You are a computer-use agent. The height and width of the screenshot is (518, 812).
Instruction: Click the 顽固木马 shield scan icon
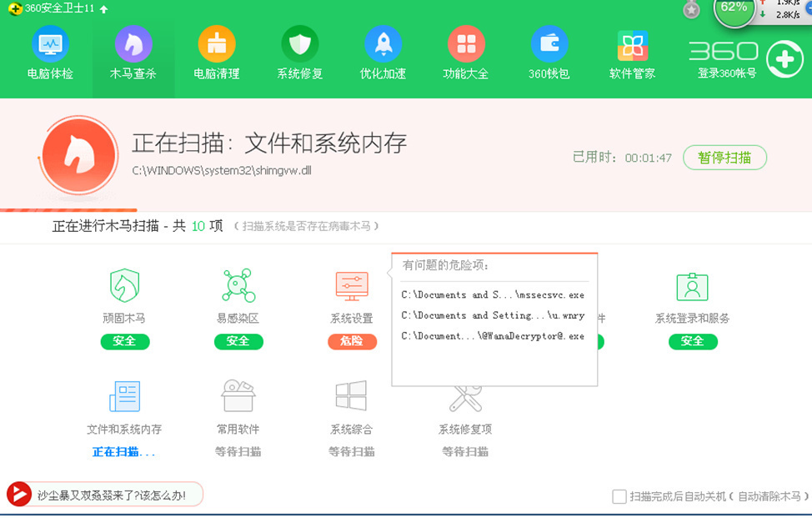tap(124, 286)
